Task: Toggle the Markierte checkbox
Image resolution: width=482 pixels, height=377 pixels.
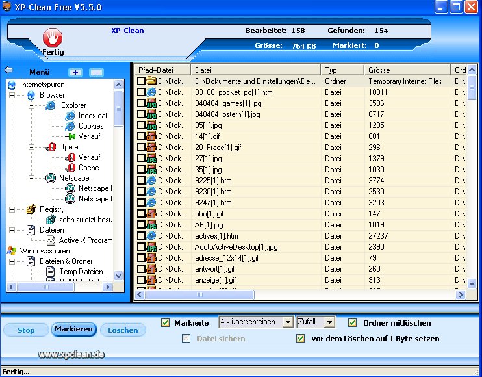Action: pyautogui.click(x=165, y=322)
